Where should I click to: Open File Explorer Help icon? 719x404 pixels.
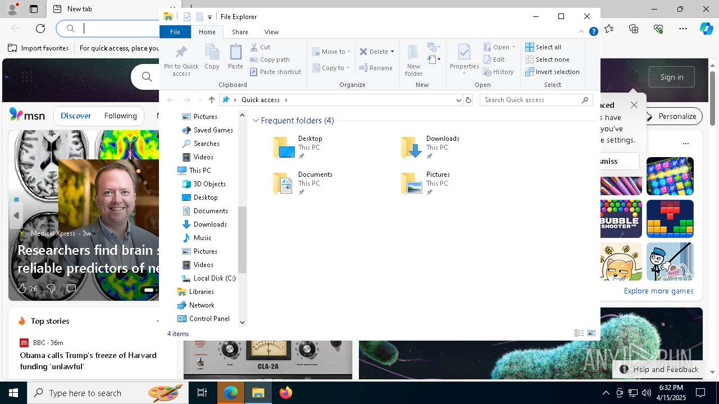click(x=593, y=32)
